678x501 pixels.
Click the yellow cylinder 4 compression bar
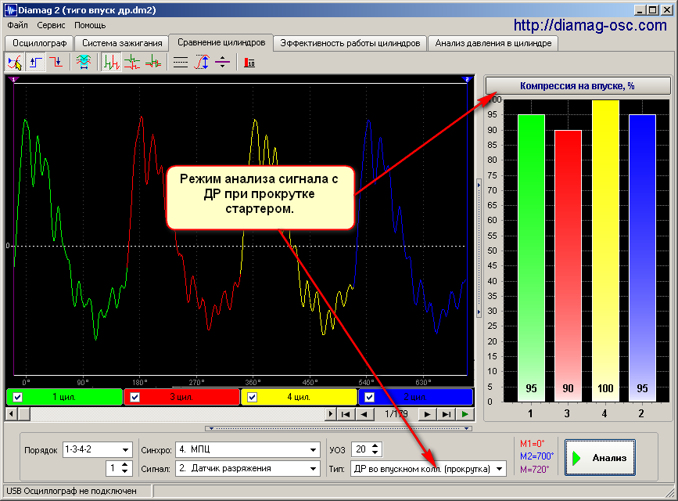click(x=605, y=250)
